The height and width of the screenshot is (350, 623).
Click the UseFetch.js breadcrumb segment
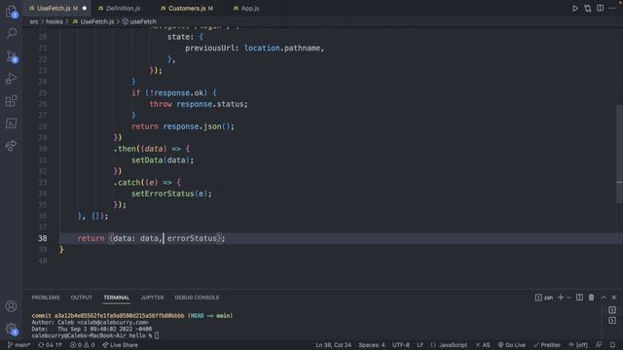[93, 21]
